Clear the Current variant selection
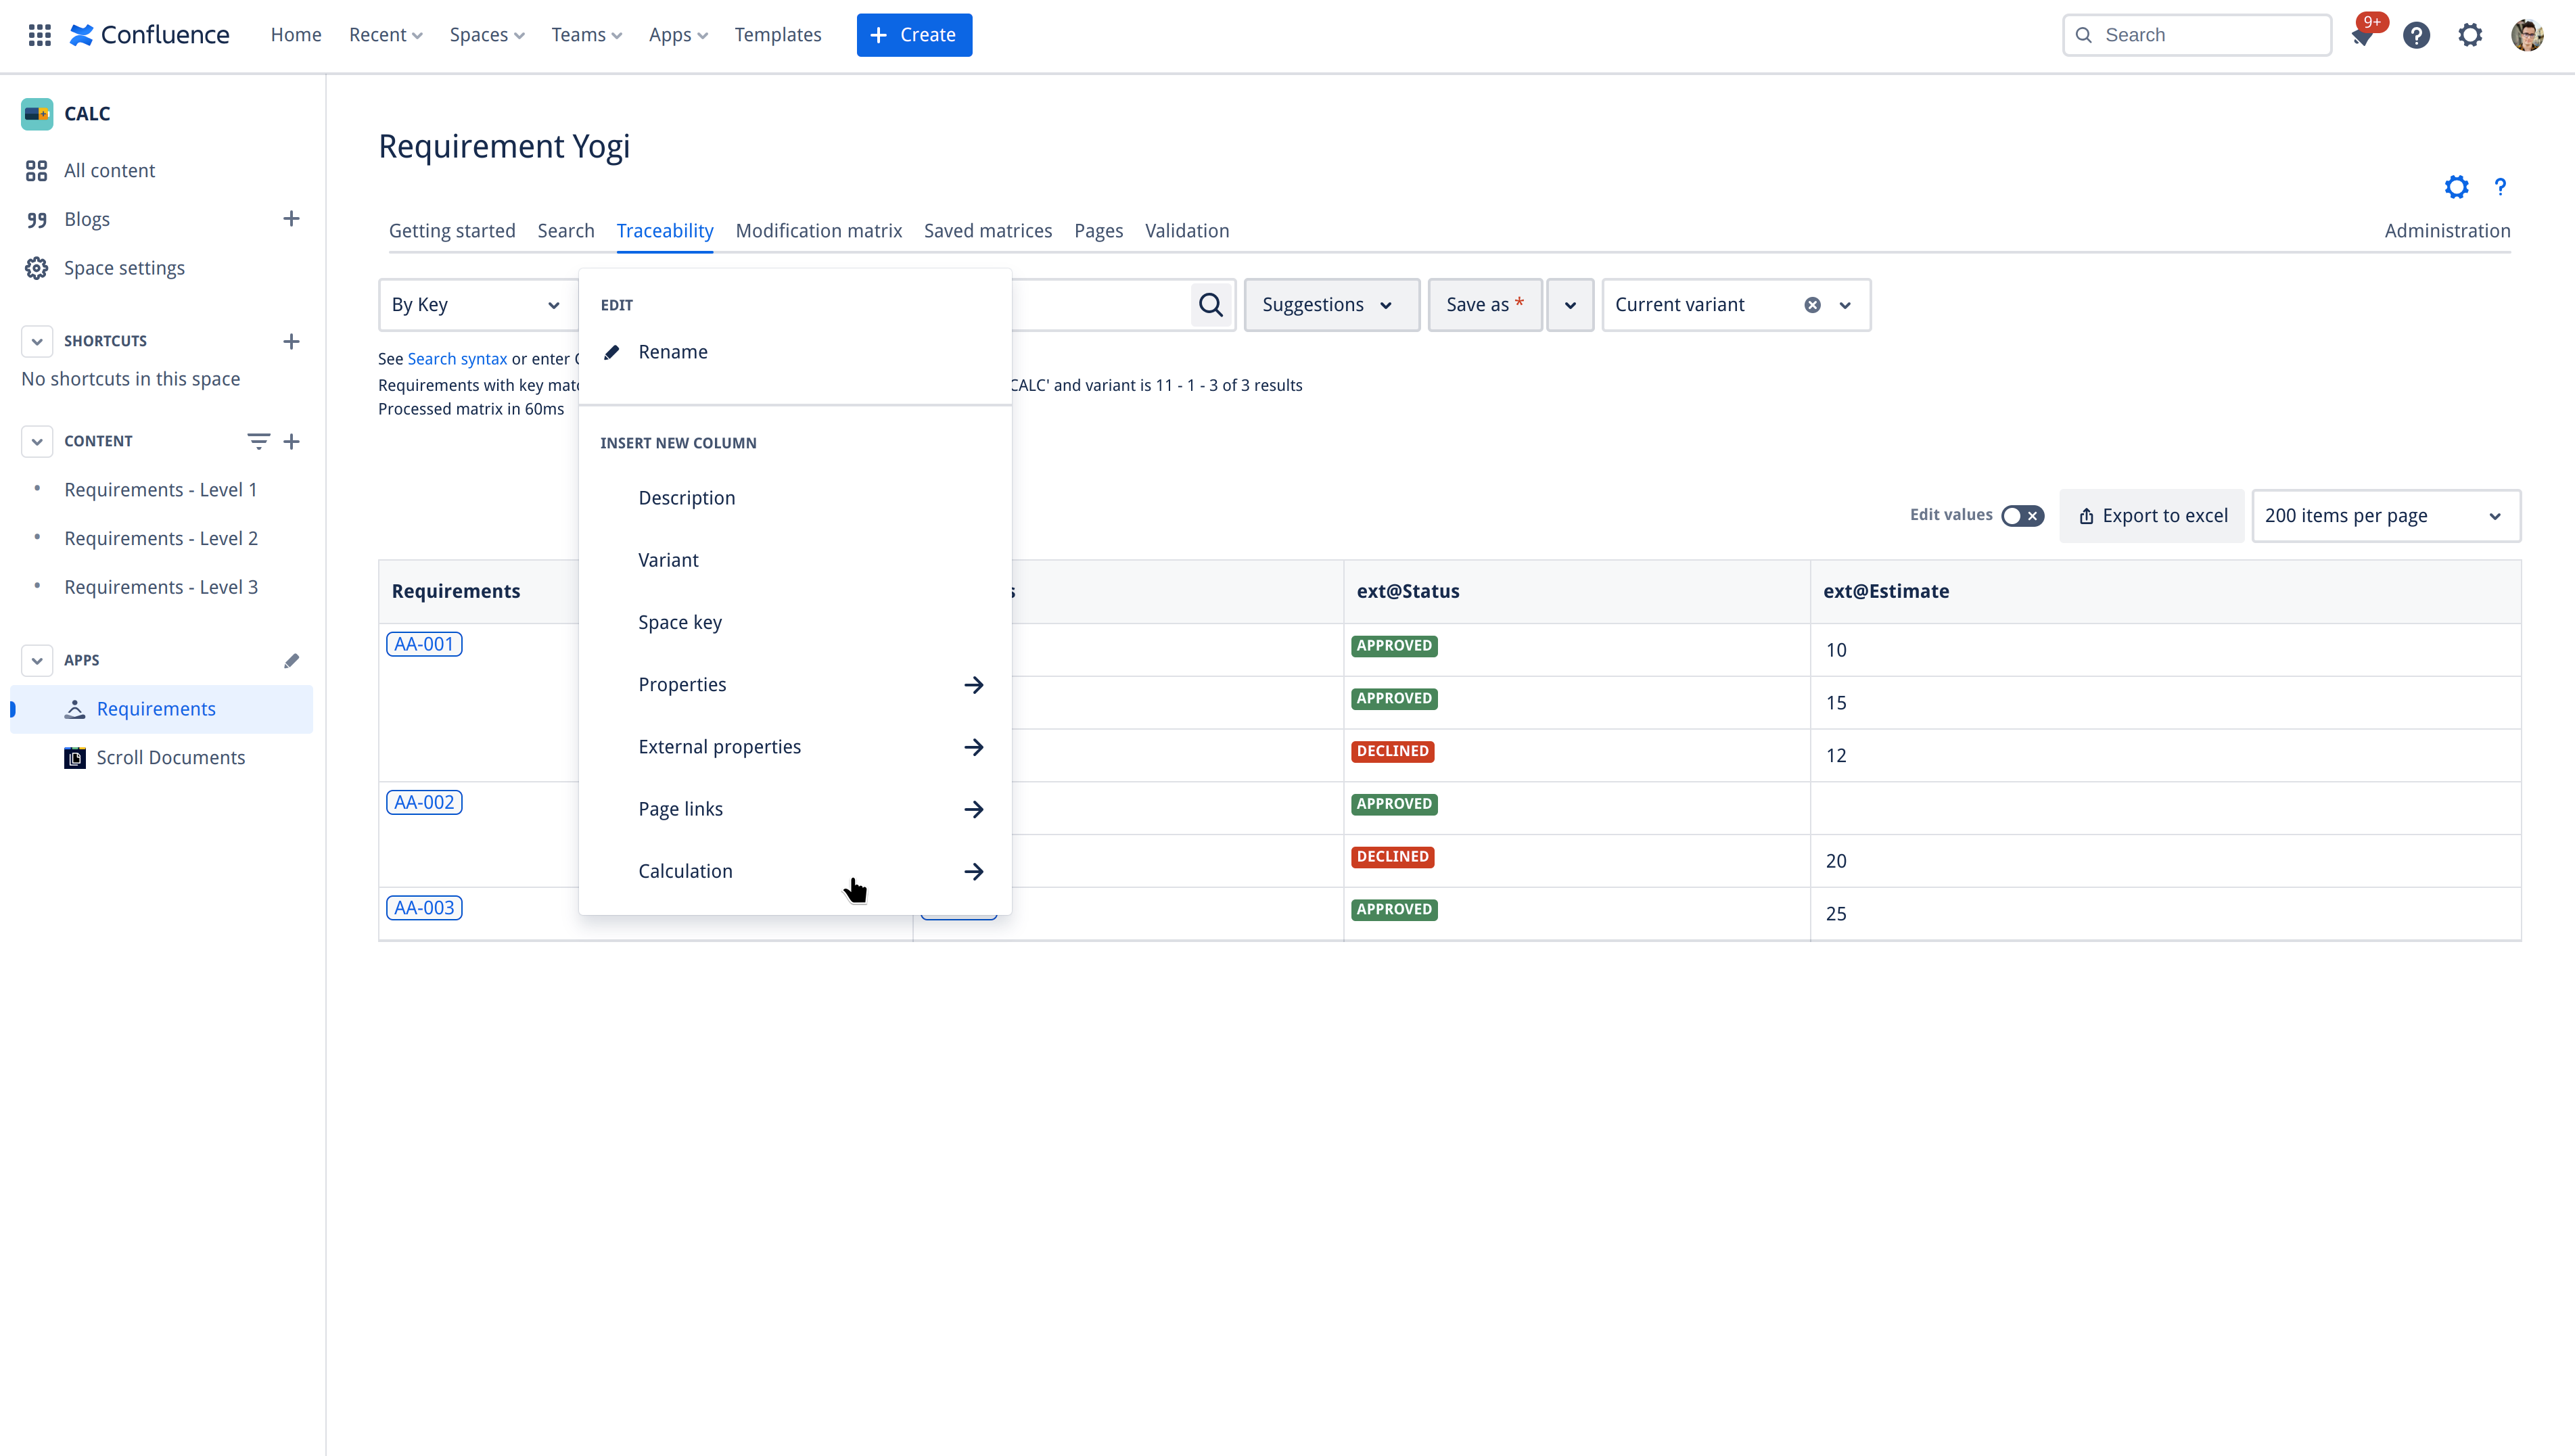2575x1456 pixels. click(1812, 305)
